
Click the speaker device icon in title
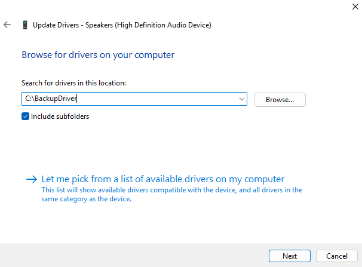(25, 25)
